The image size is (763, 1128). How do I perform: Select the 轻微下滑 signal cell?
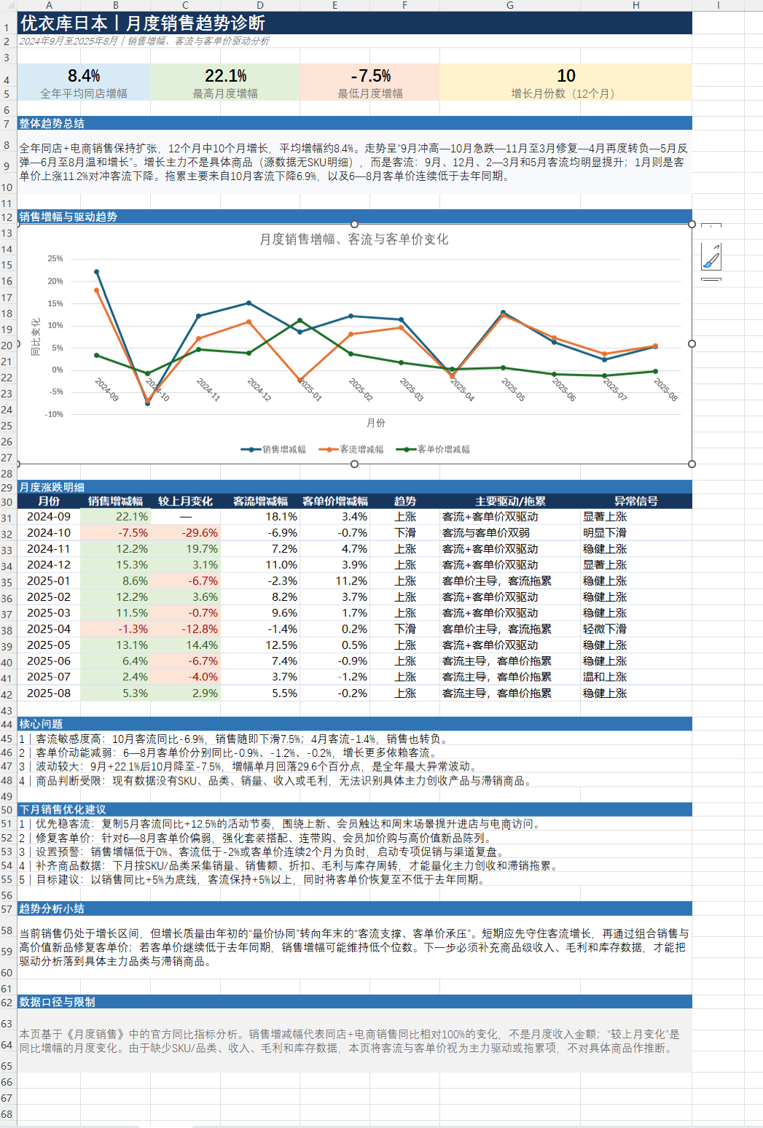(636, 629)
